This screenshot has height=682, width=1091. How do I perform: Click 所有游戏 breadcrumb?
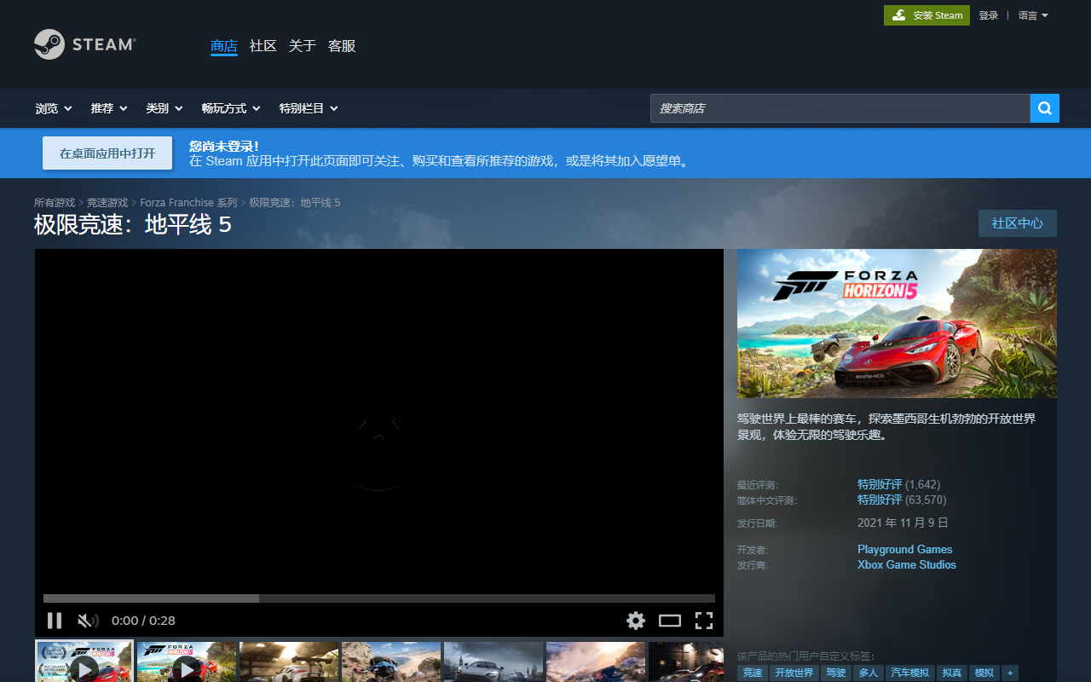pyautogui.click(x=55, y=203)
